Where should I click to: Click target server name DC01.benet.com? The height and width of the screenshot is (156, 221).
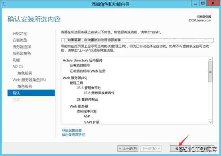pyautogui.click(x=200, y=20)
